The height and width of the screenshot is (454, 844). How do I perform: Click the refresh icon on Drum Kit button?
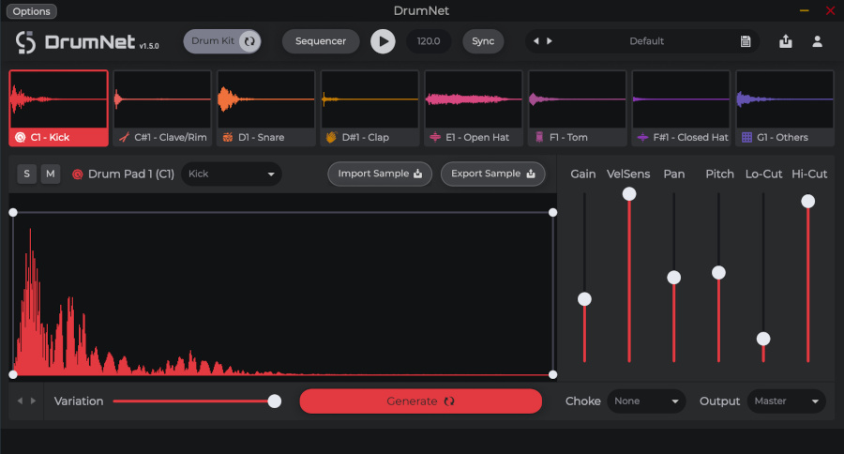click(x=249, y=41)
